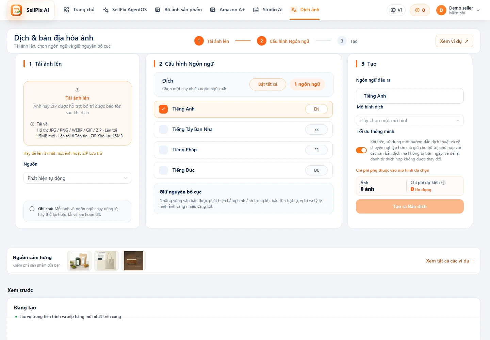The height and width of the screenshot is (340, 490).
Task: Click the credits coin icon
Action: (417, 10)
